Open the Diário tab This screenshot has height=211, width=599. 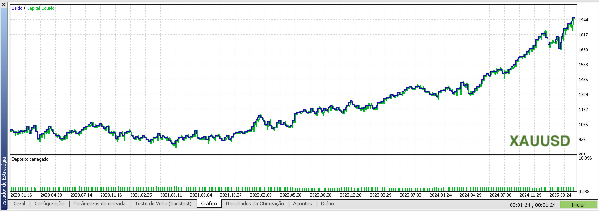coord(328,204)
